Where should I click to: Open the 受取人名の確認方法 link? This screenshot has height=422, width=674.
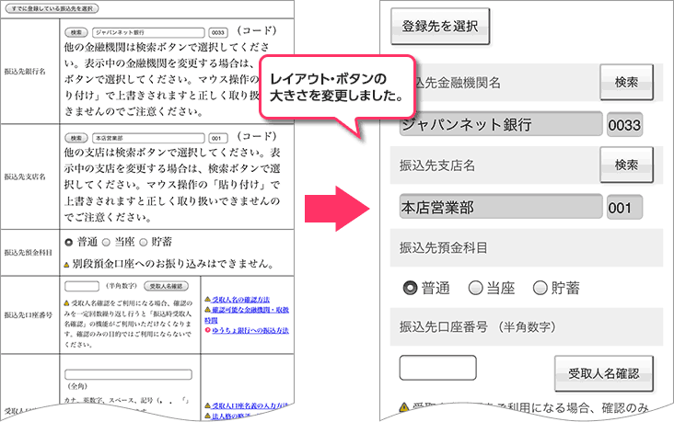240,301
